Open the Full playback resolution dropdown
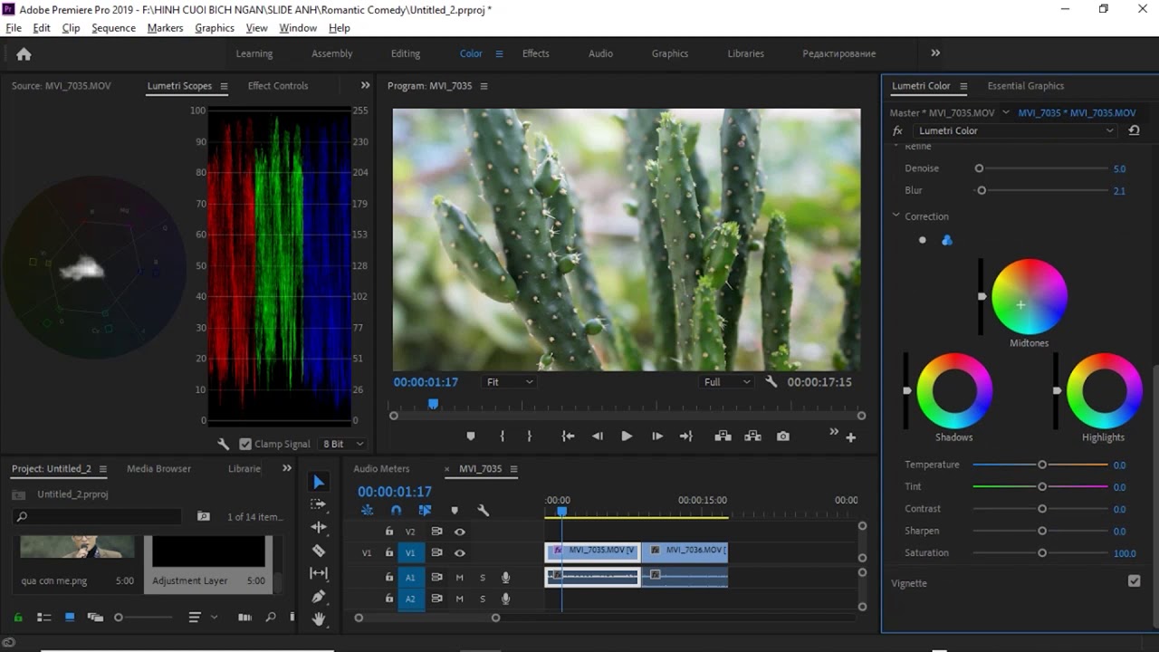The width and height of the screenshot is (1159, 652). tap(727, 382)
